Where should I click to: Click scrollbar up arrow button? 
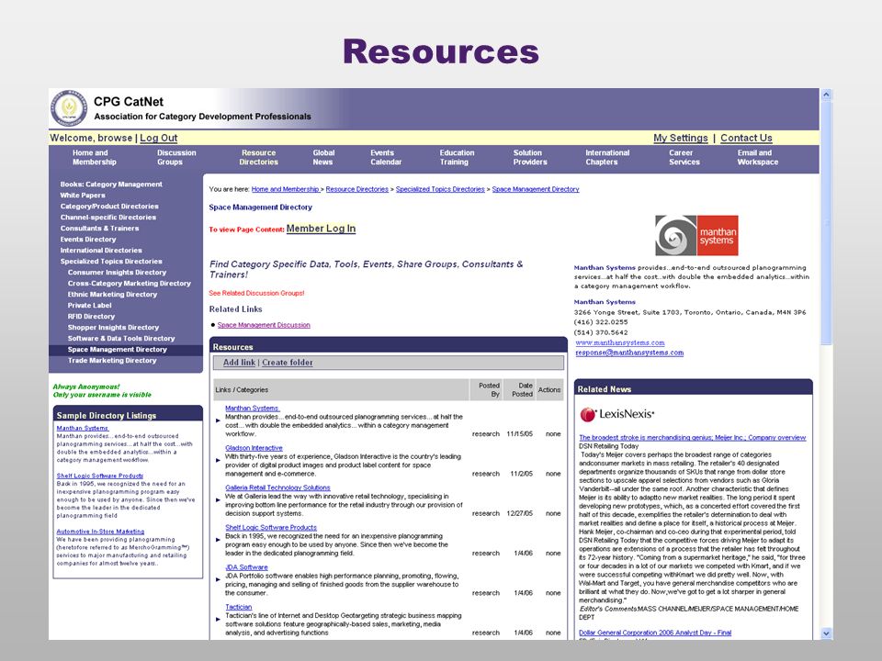pyautogui.click(x=826, y=95)
